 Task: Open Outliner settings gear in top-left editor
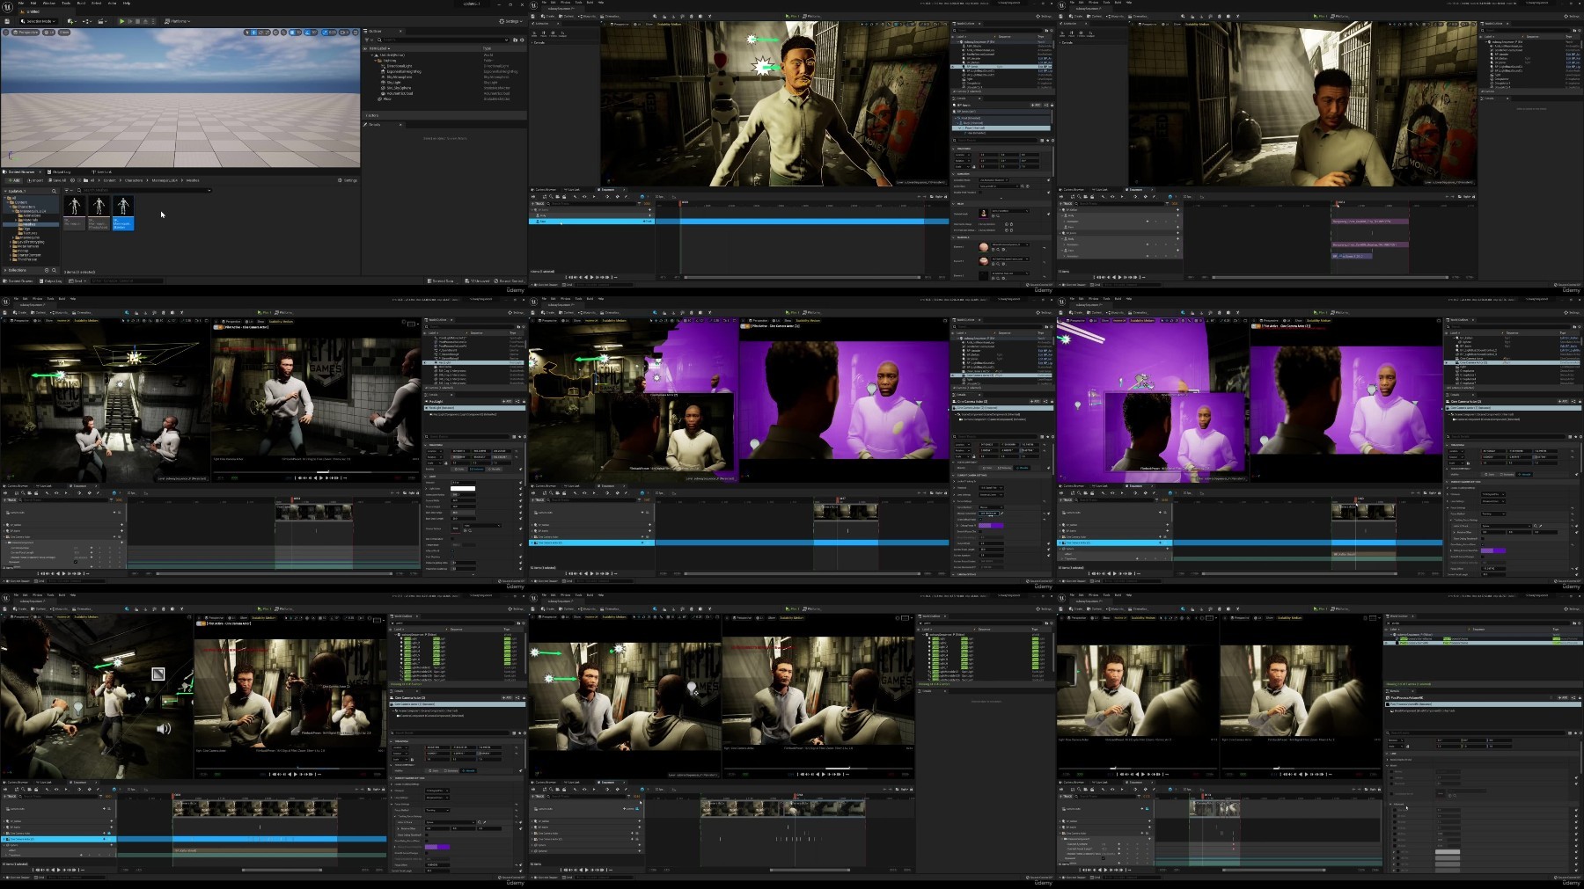[x=522, y=40]
